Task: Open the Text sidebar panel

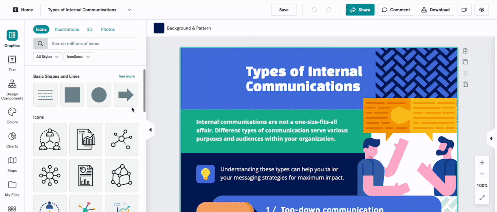Action: coord(12,63)
